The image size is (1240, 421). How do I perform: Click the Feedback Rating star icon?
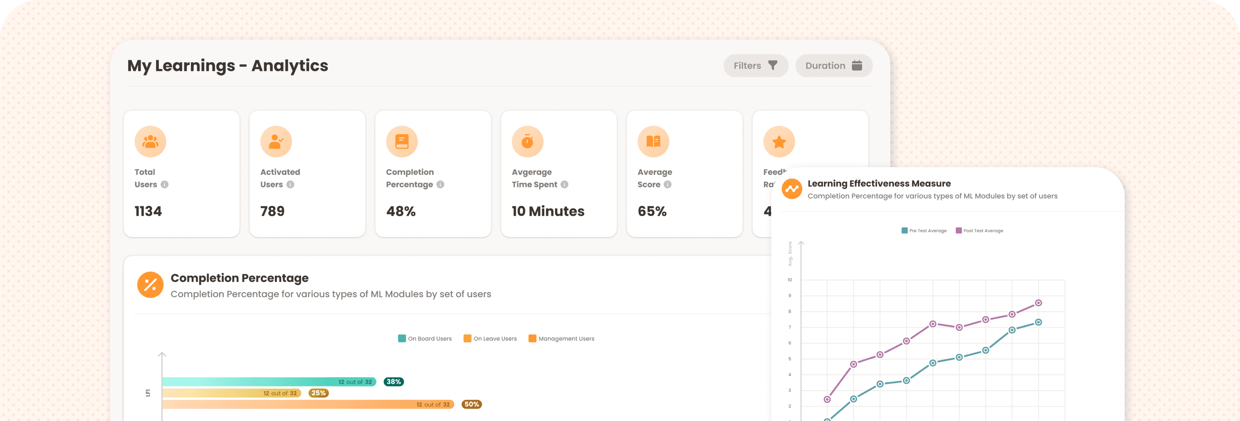(x=779, y=141)
